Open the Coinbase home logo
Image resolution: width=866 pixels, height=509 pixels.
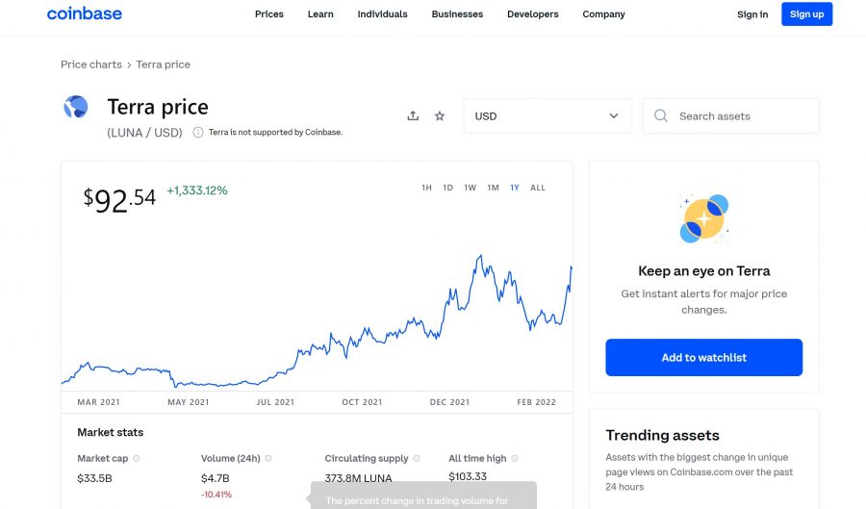(x=84, y=13)
